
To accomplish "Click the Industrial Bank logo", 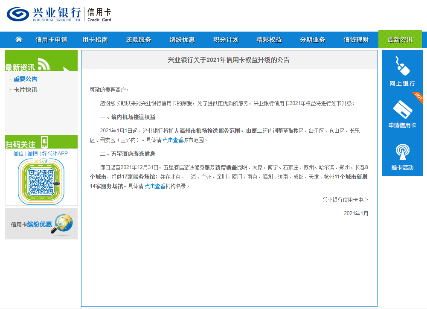I will 44,15.
